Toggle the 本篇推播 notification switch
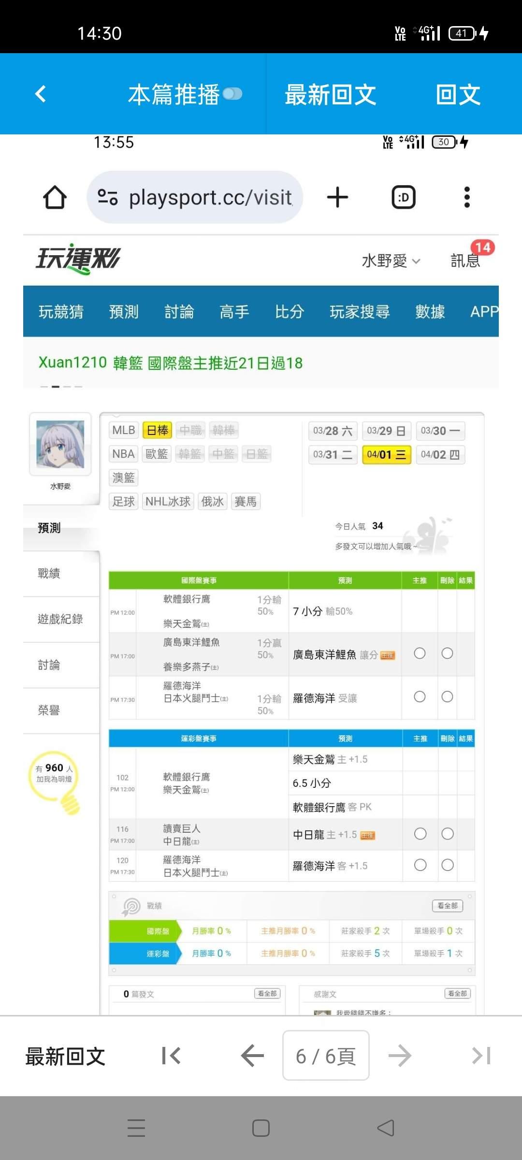 pos(232,94)
